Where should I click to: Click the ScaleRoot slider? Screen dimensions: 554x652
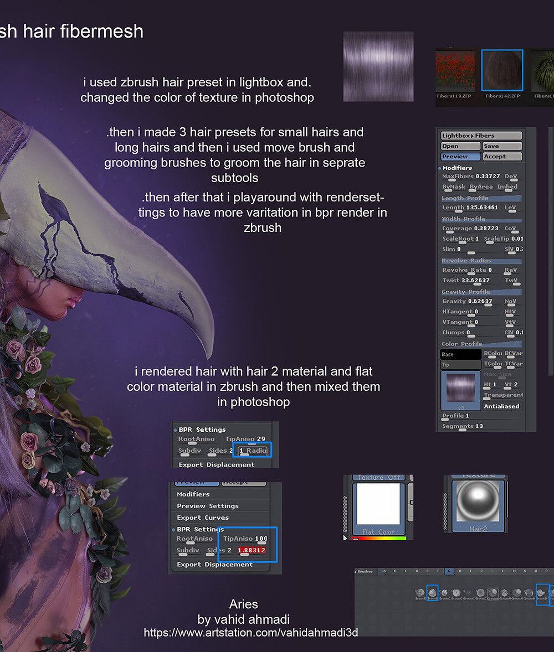coord(461,239)
